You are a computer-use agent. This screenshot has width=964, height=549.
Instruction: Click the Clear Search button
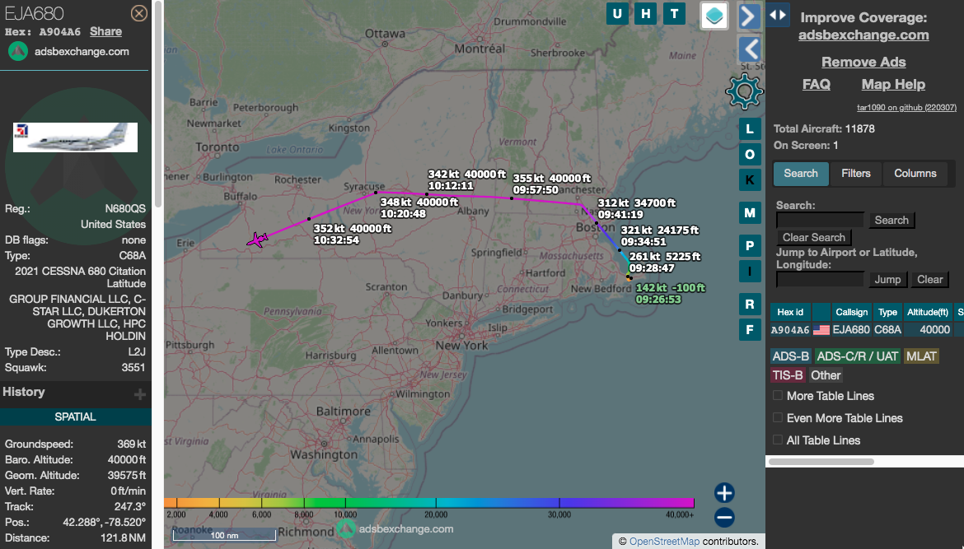813,237
